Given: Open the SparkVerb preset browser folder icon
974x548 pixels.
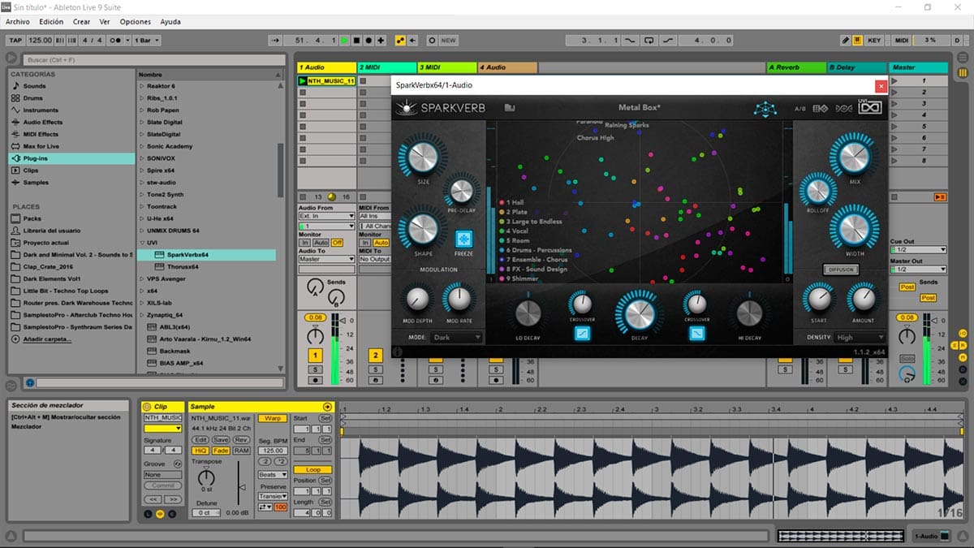Looking at the screenshot, I should point(510,107).
